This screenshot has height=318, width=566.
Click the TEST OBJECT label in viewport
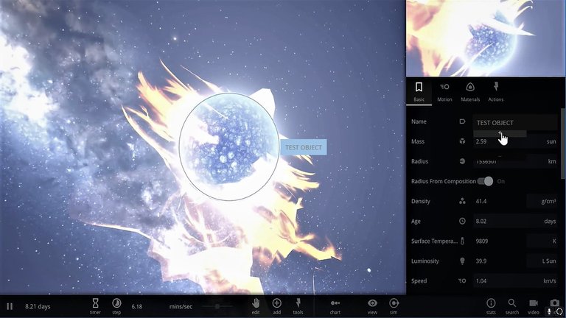pos(303,147)
